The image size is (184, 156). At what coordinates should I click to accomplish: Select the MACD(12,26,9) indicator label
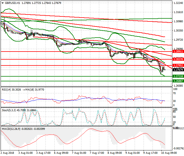[x=11, y=129]
